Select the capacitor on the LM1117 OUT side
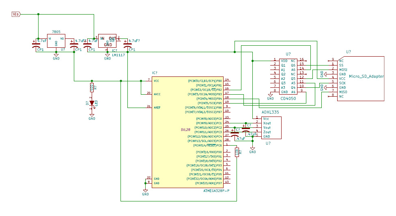Viewport: 396px width, 216px height. (127, 45)
